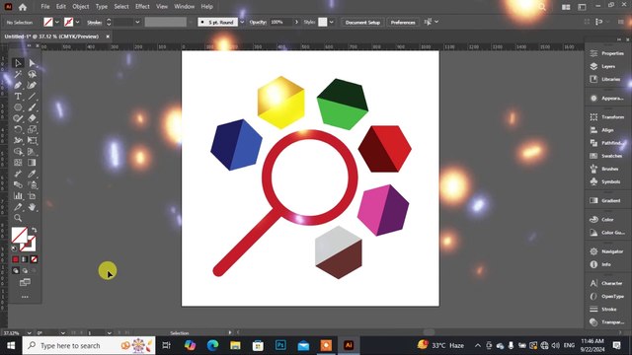Screen dimensions: 632x355
Task: Select the Selection tool arrow
Action: (18, 63)
